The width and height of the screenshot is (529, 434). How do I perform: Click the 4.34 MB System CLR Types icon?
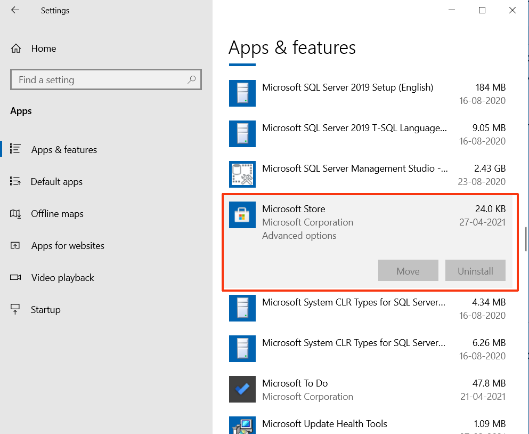coord(242,308)
